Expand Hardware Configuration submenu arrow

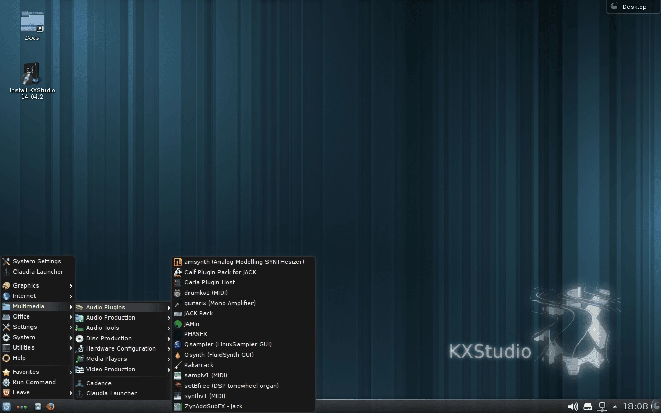click(169, 349)
